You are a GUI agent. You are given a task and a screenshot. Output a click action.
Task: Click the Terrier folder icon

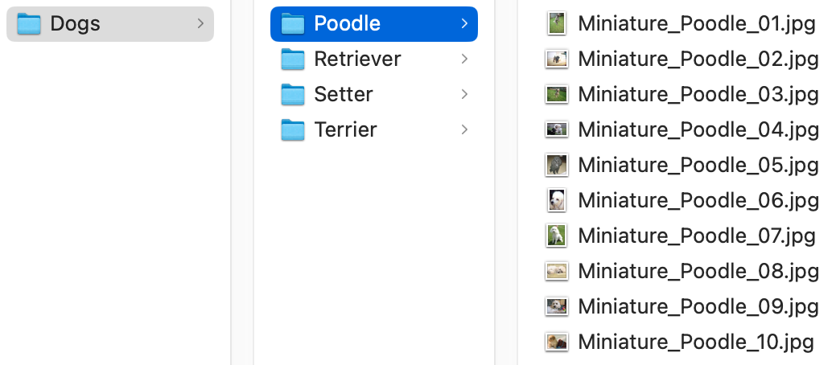pyautogui.click(x=292, y=130)
